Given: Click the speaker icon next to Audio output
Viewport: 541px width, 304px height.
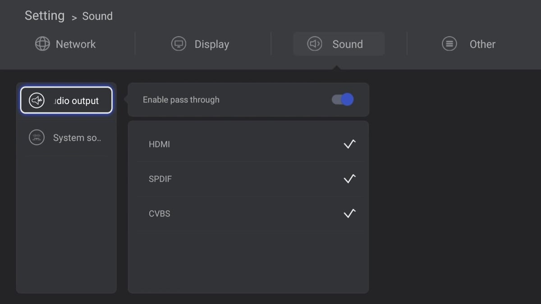Looking at the screenshot, I should (x=36, y=100).
